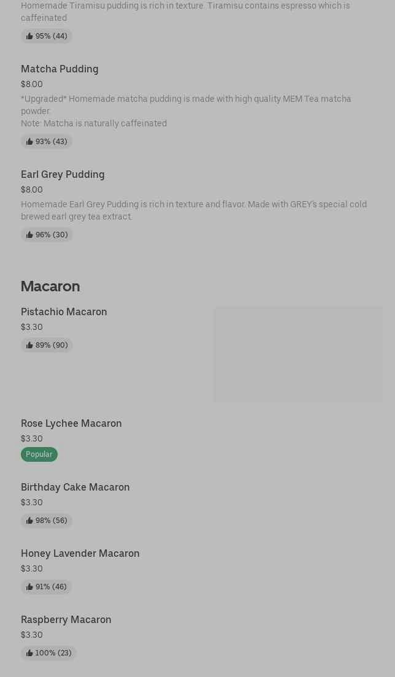395x677 pixels.
Task: Choose the Birthday Cake Macaron
Action: (x=75, y=488)
